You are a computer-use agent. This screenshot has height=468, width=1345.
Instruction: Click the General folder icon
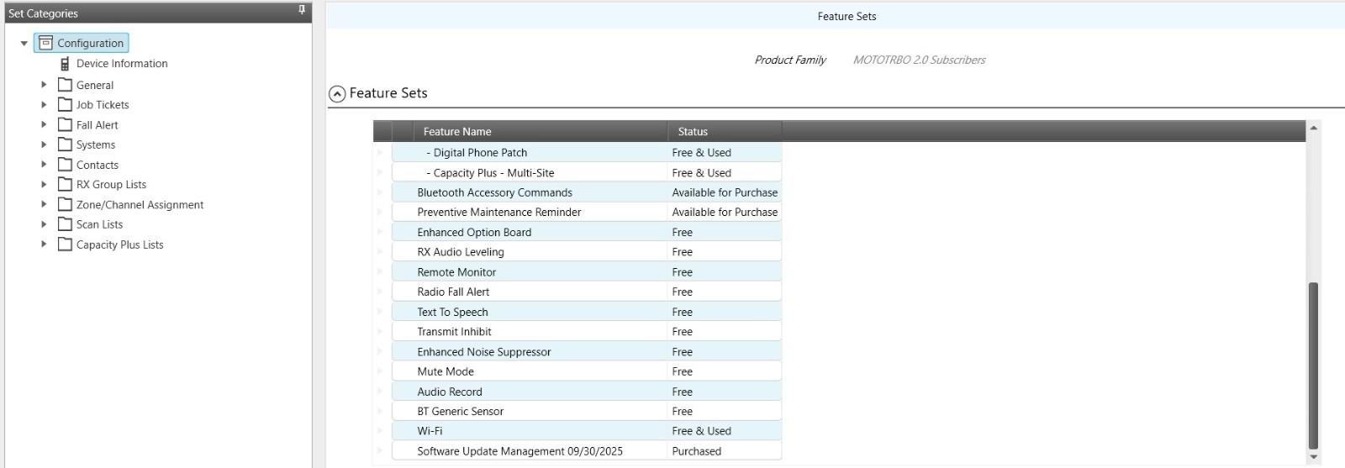[x=65, y=85]
